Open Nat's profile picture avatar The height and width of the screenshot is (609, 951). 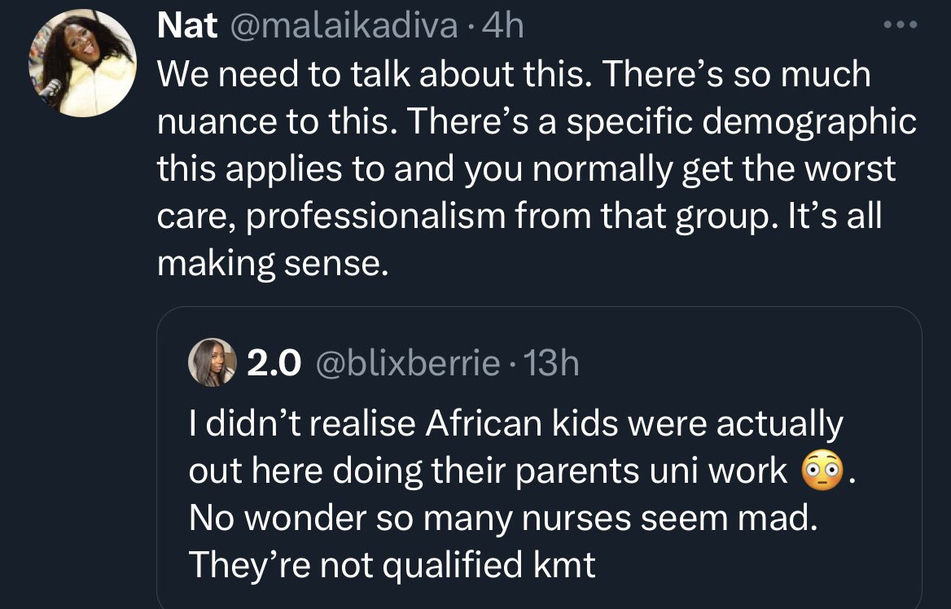(81, 63)
